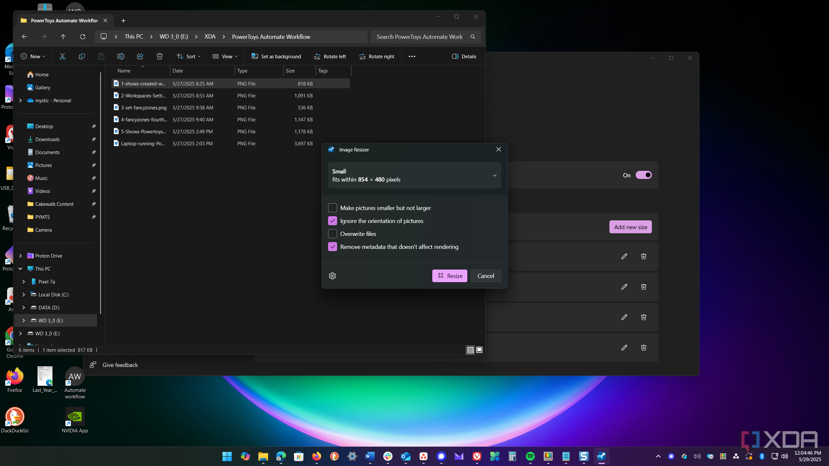This screenshot has width=829, height=466.
Task: Click Set as background in toolbar
Action: [x=276, y=56]
